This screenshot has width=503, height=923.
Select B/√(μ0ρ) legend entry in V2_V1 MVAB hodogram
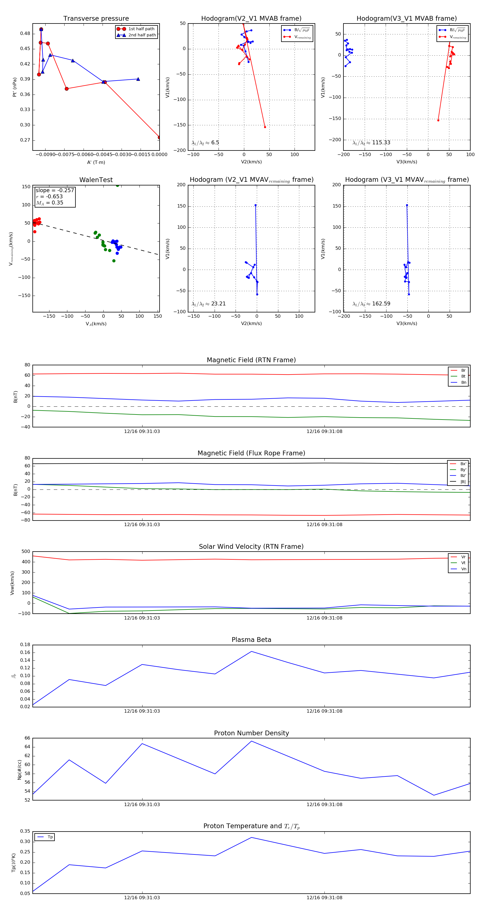point(297,30)
